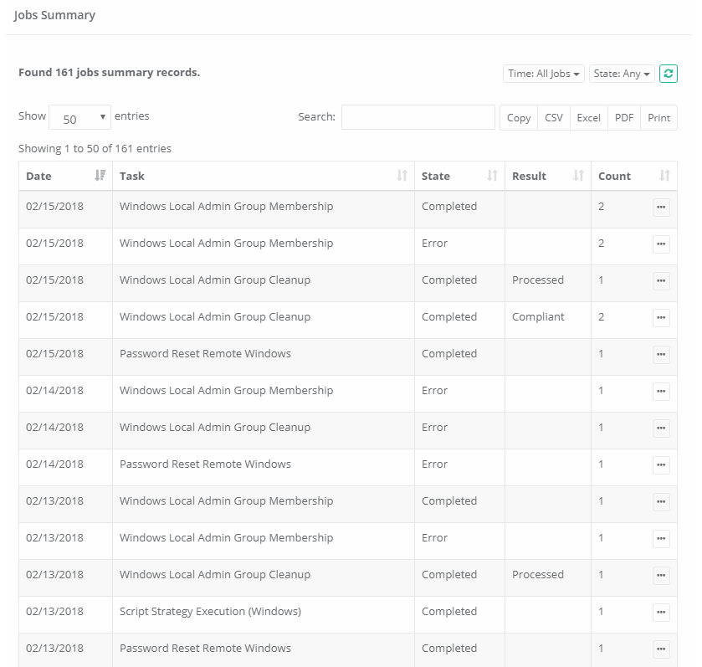
Task: Print the jobs summary table
Action: pyautogui.click(x=658, y=118)
